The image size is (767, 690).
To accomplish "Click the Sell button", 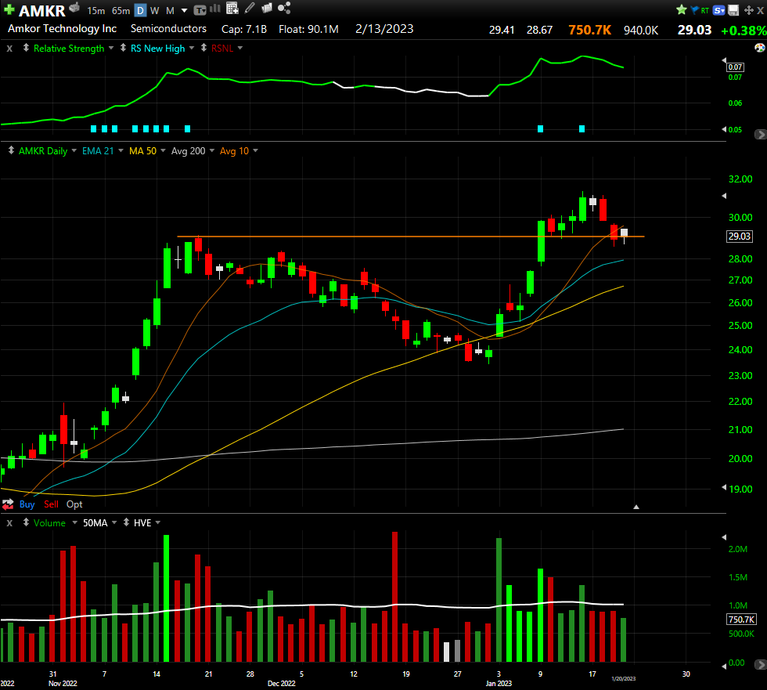I will point(51,504).
